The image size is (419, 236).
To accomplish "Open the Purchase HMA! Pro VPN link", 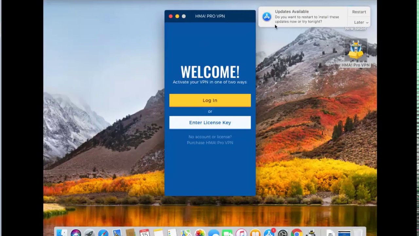I will click(210, 143).
